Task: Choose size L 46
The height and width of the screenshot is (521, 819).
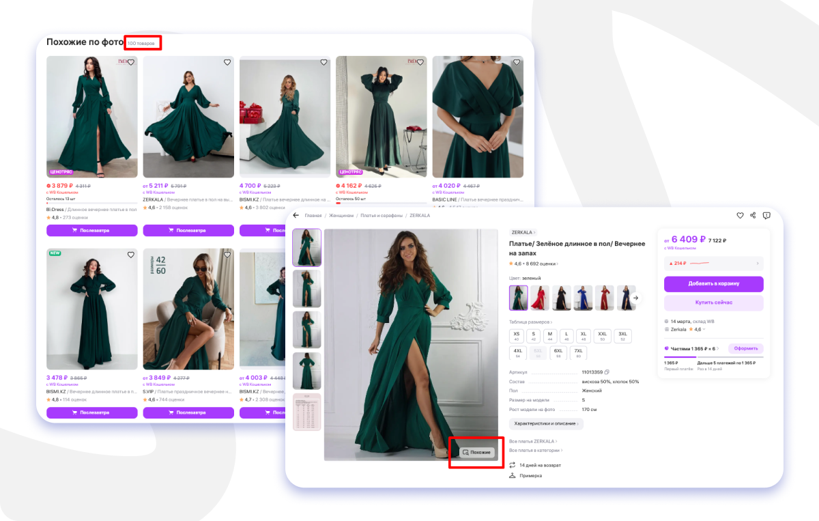Action: point(566,335)
